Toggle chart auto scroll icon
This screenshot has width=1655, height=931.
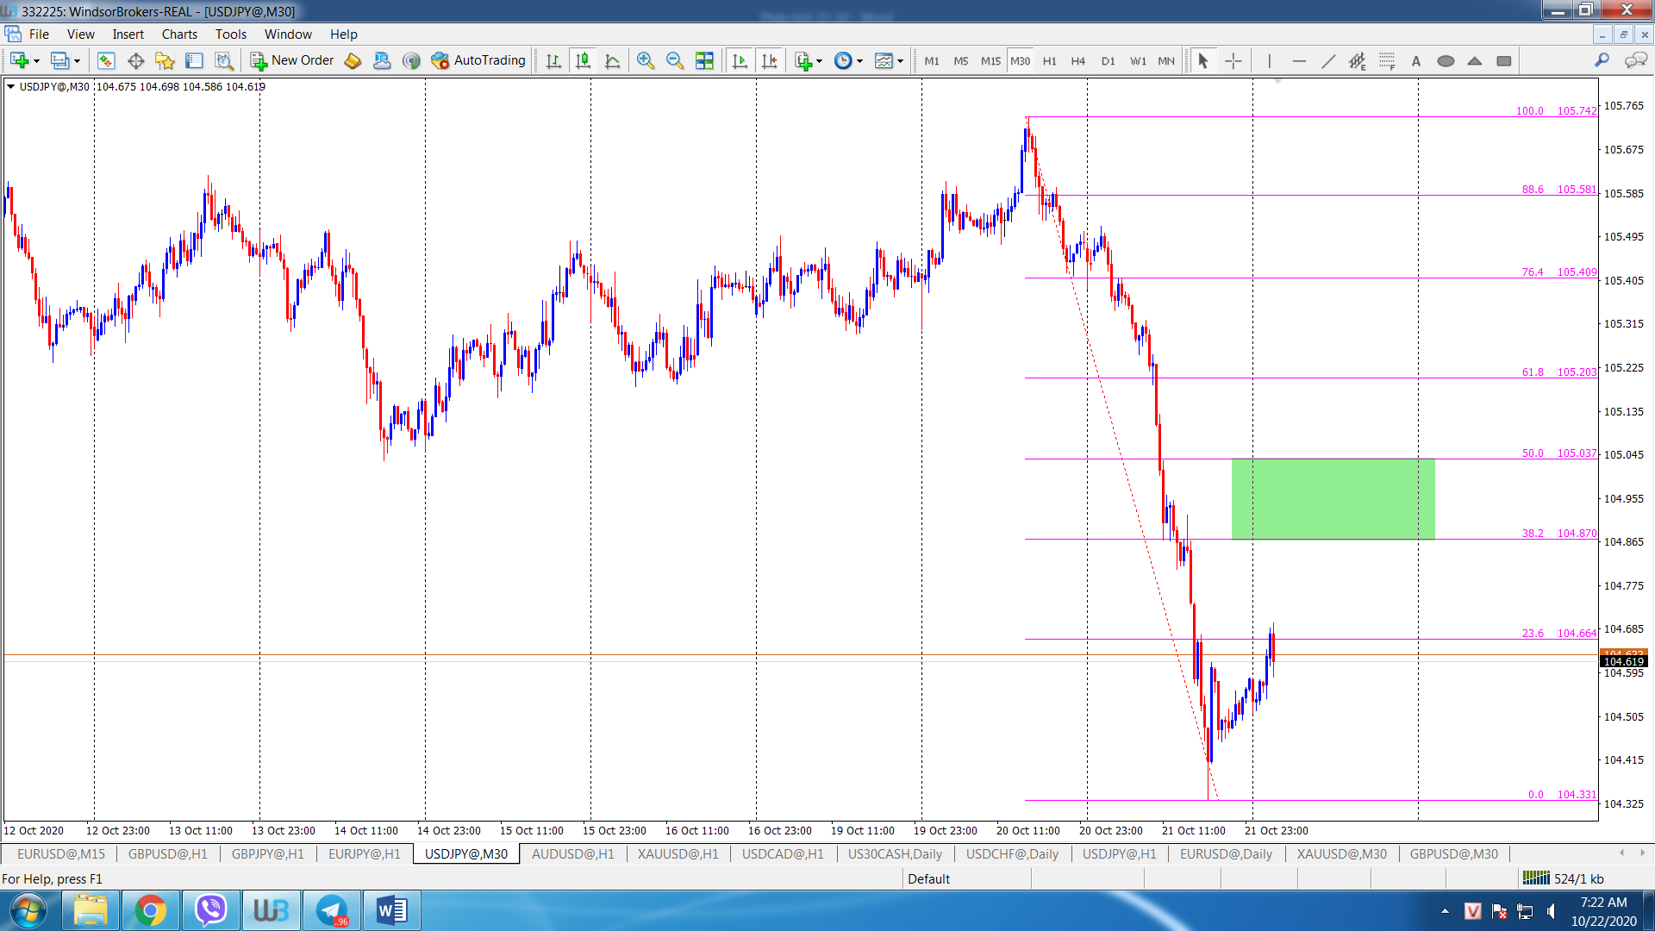(740, 60)
